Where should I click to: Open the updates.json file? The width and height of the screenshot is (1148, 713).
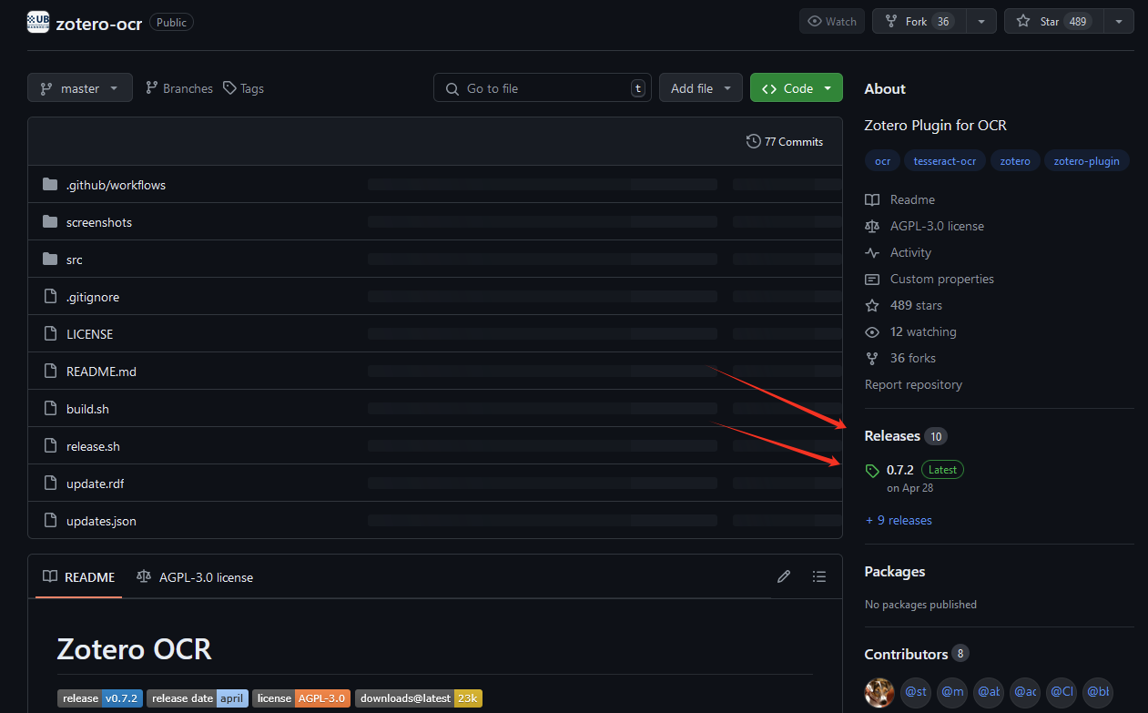coord(101,521)
